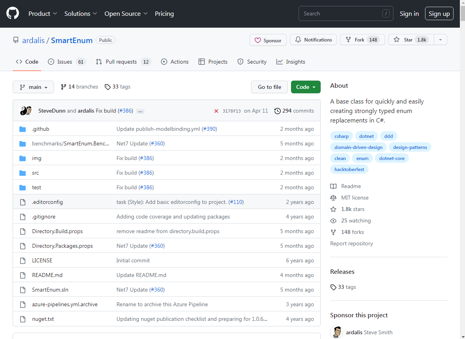The width and height of the screenshot is (465, 339).
Task: Star the repository with Star button
Action: click(x=411, y=40)
